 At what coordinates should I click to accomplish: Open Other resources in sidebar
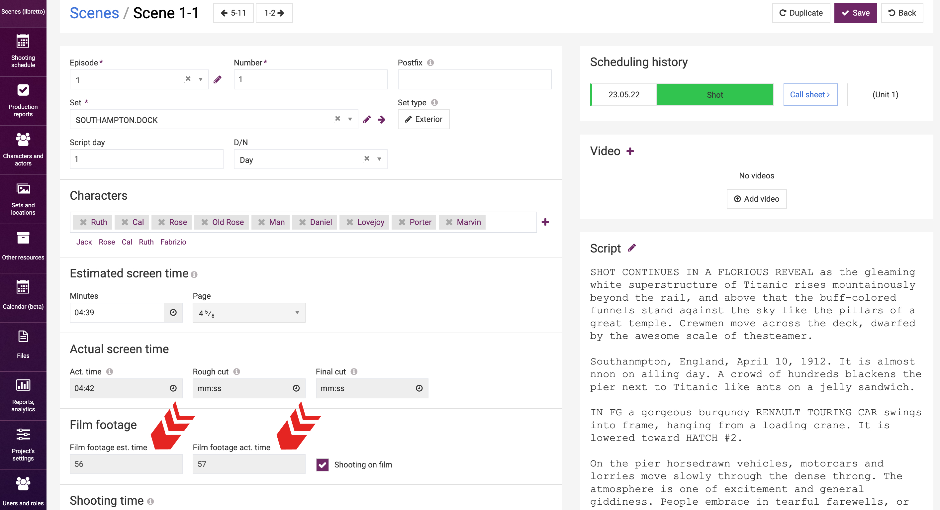point(23,248)
